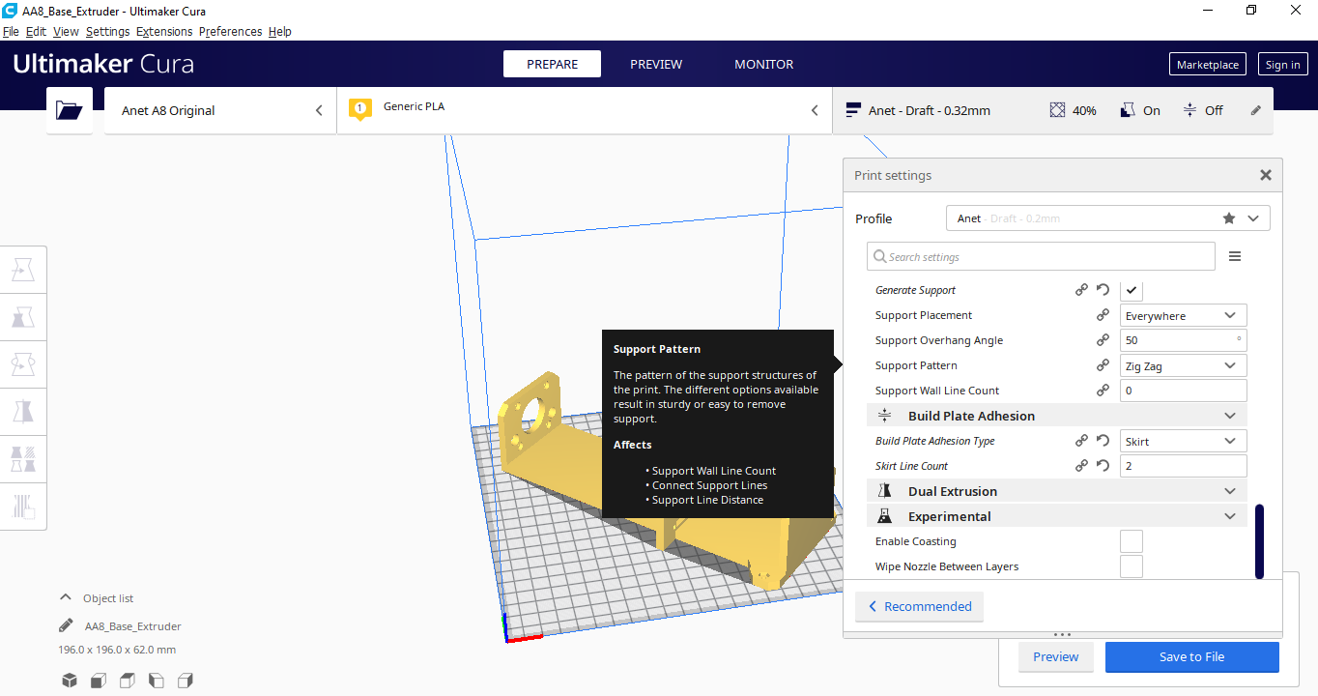Collapse the Experimental section
This screenshot has width=1318, height=696.
[1057, 516]
